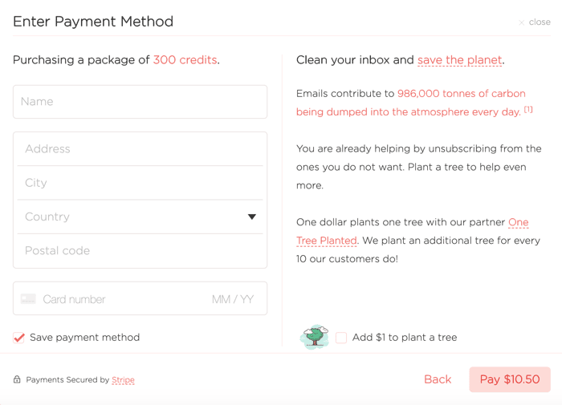Select the City input field
Screen dimensions: 562x405
140,183
